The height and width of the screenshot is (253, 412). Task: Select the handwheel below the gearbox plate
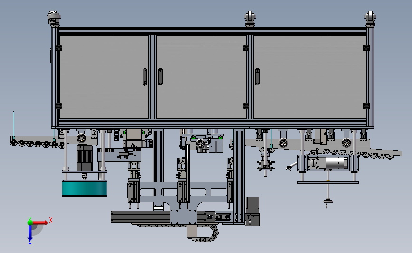click(328, 202)
